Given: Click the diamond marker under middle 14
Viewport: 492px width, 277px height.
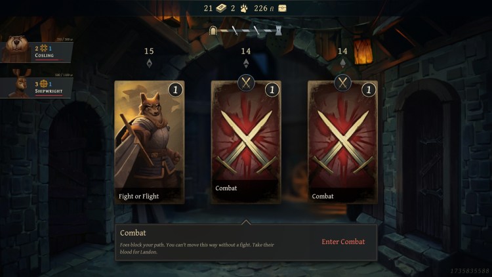Looking at the screenshot, I should pos(246,64).
